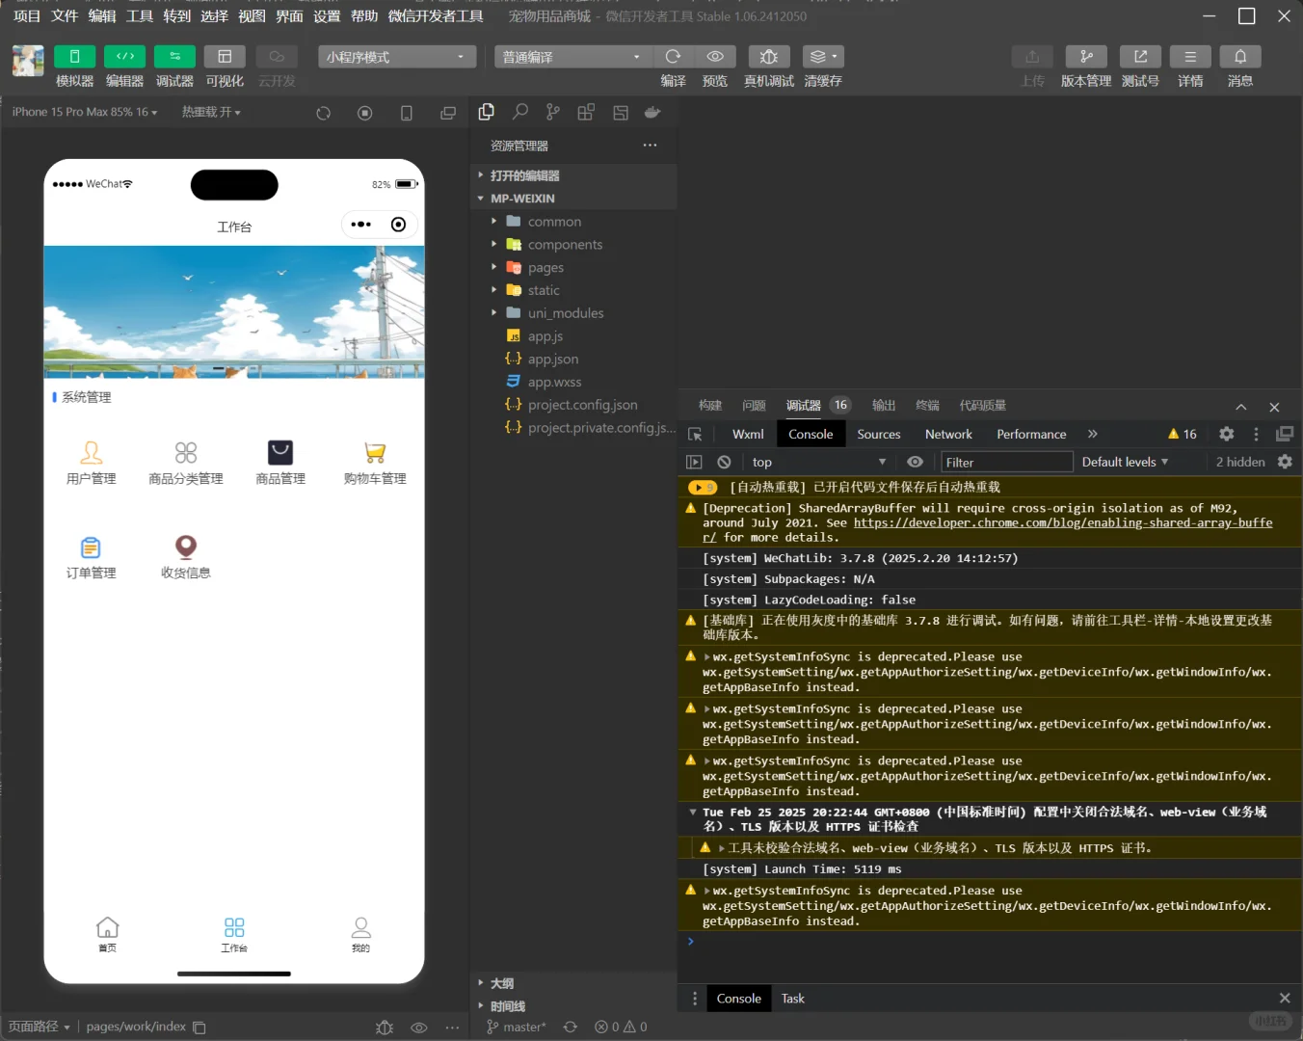Open the Default levels dropdown
Image resolution: width=1303 pixels, height=1041 pixels.
(1125, 463)
